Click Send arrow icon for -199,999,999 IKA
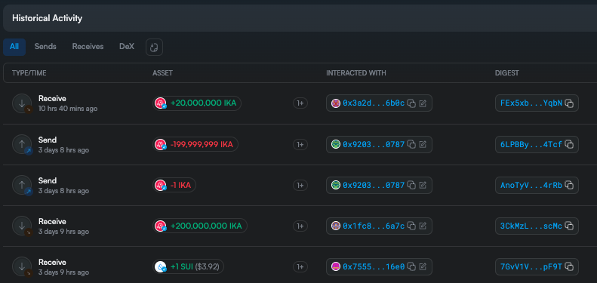 point(22,144)
